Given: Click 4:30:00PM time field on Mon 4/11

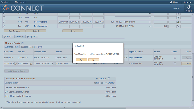Looking at the screenshot, I should (98, 22).
